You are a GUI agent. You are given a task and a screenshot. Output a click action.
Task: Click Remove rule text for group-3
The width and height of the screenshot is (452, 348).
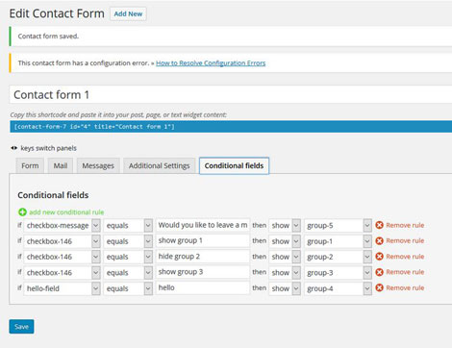405,272
